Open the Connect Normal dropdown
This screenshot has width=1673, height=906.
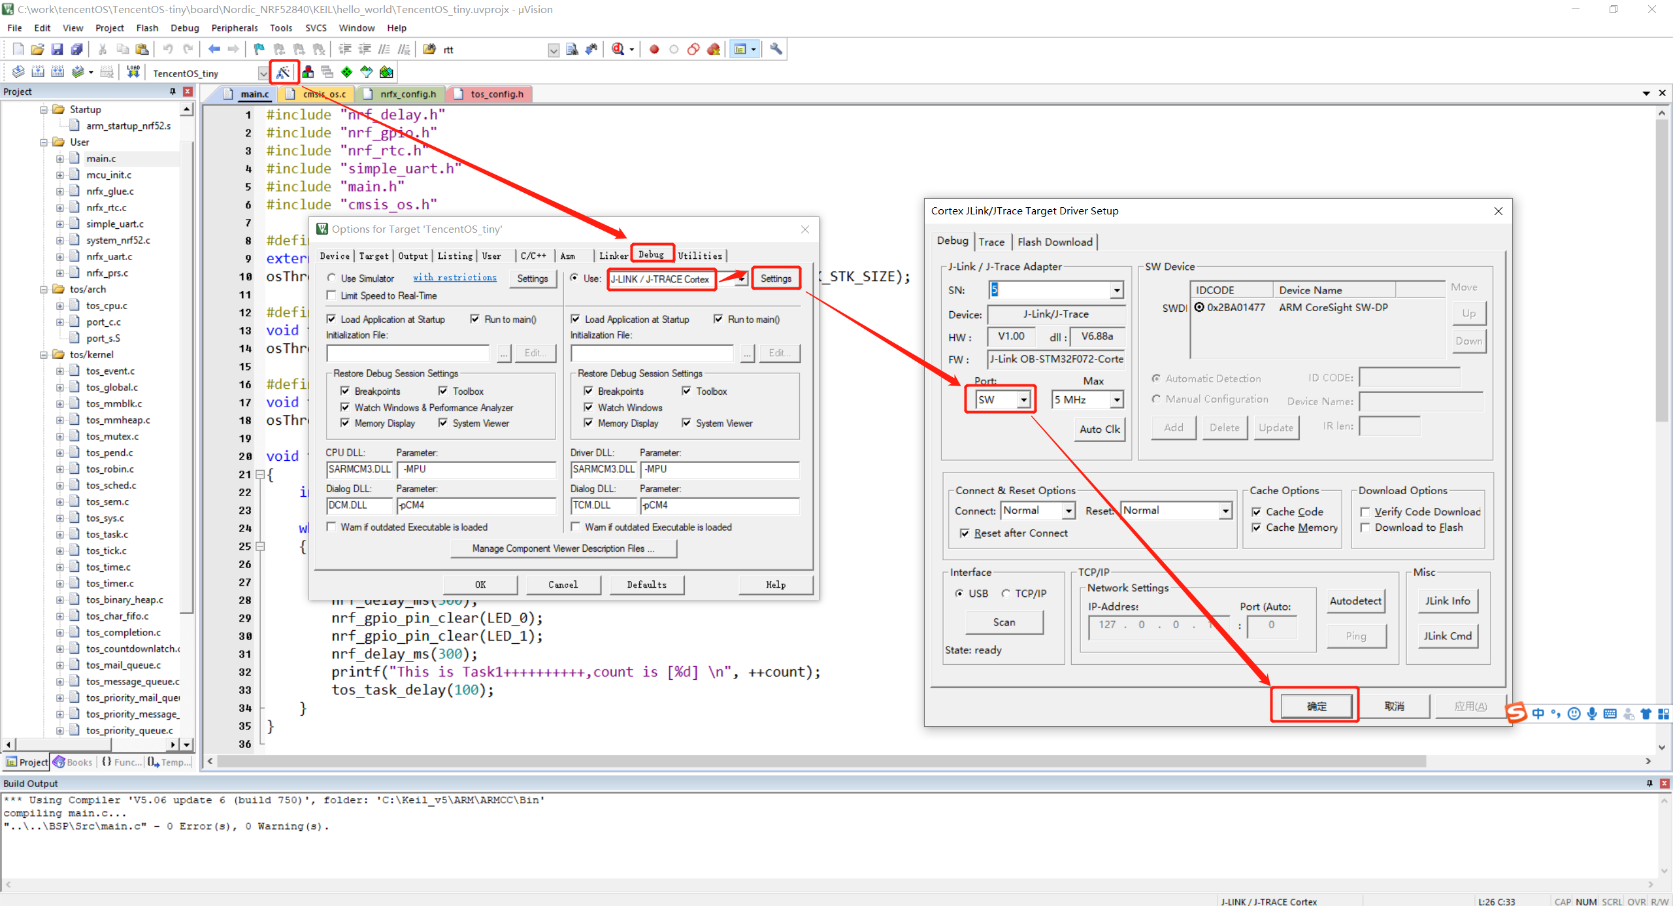1068,511
